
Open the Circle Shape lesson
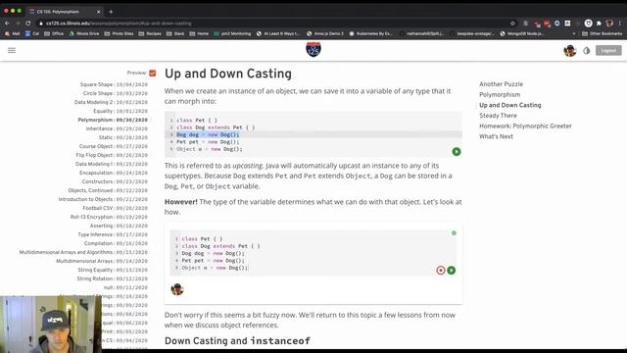(116, 93)
